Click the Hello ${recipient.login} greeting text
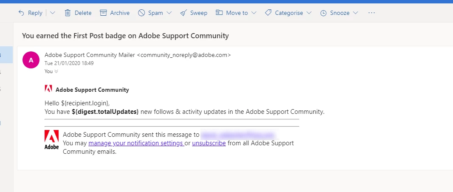The width and height of the screenshot is (453, 192). pyautogui.click(x=77, y=103)
